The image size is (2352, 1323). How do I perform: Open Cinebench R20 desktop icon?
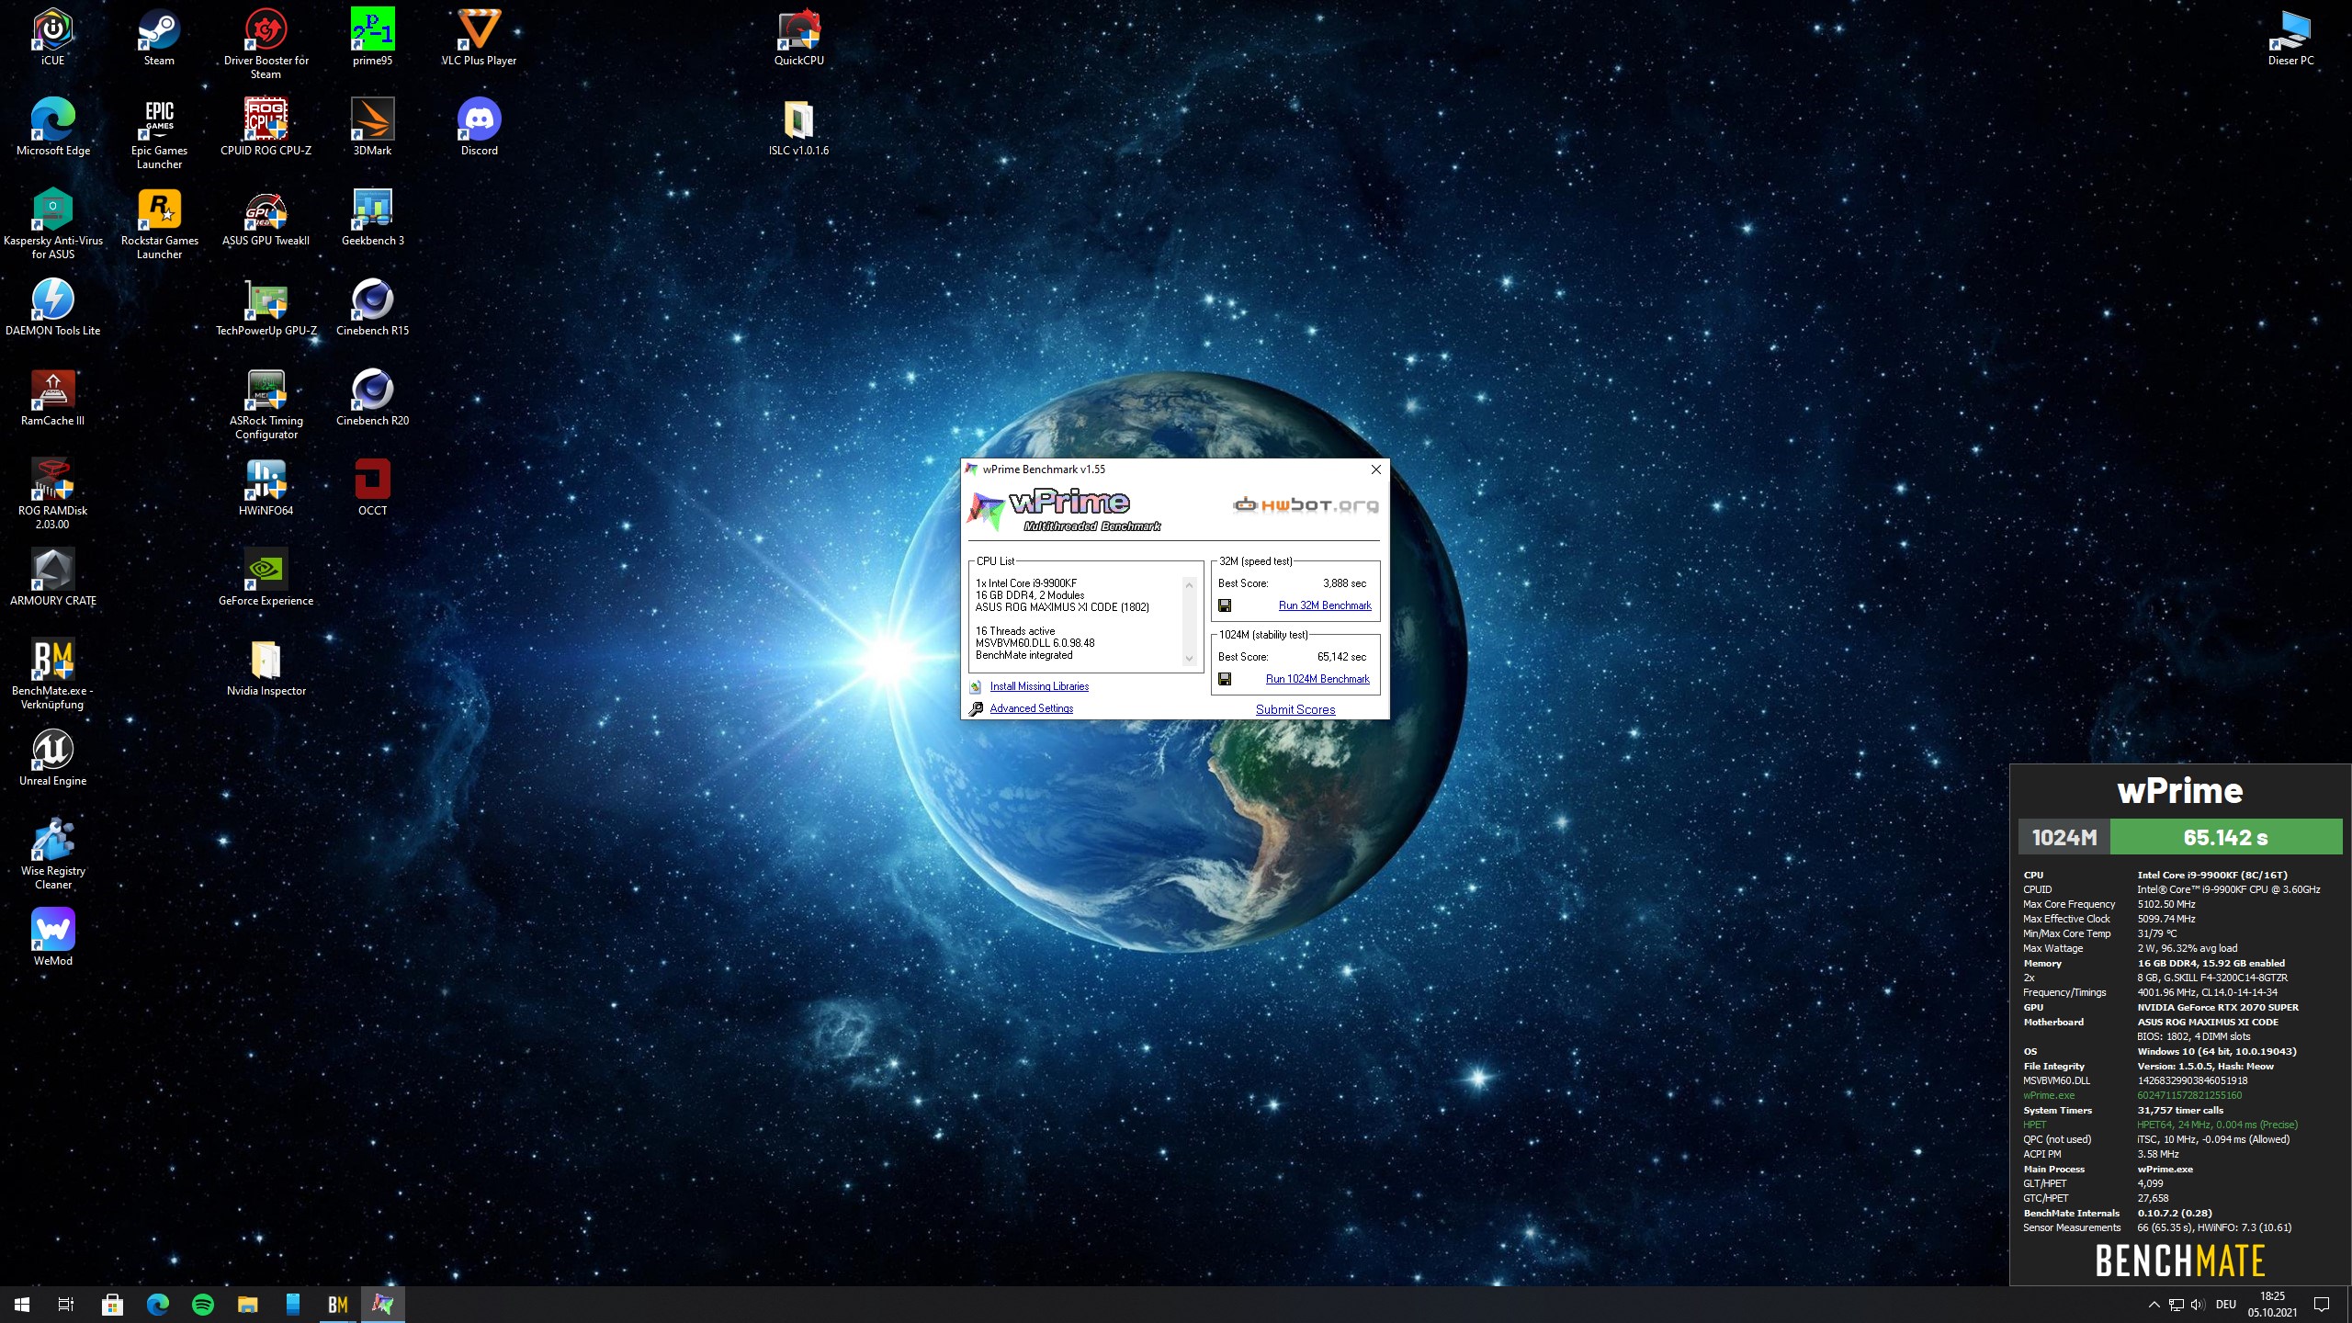(372, 397)
